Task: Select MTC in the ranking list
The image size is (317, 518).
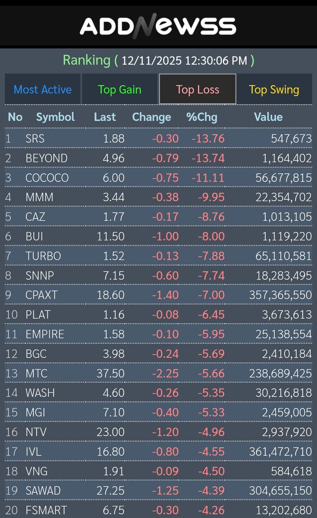Action: [36, 373]
